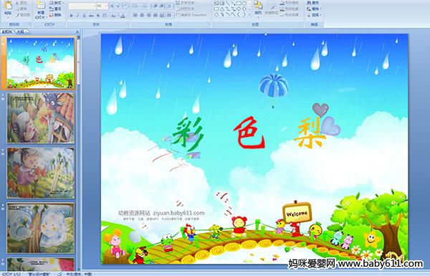
Task: Click the Select button in the editing group
Action: [314, 15]
